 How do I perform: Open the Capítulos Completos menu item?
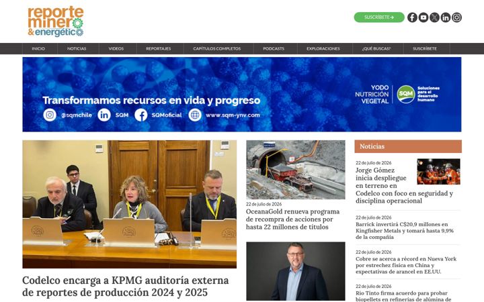point(217,49)
